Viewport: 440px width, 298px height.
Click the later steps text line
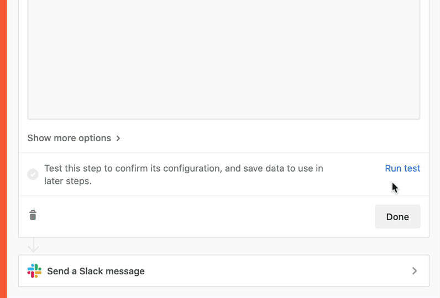click(68, 181)
